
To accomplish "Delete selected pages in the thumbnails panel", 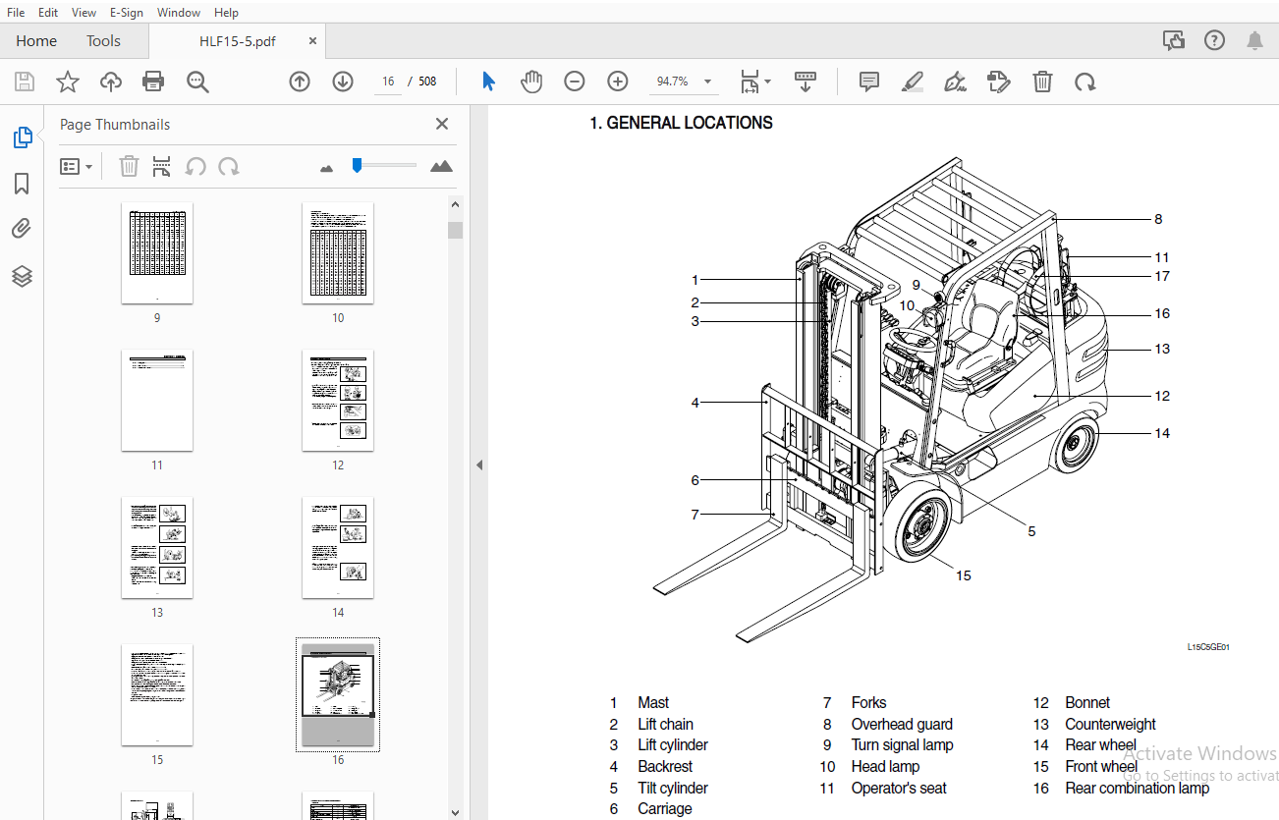I will (x=129, y=167).
